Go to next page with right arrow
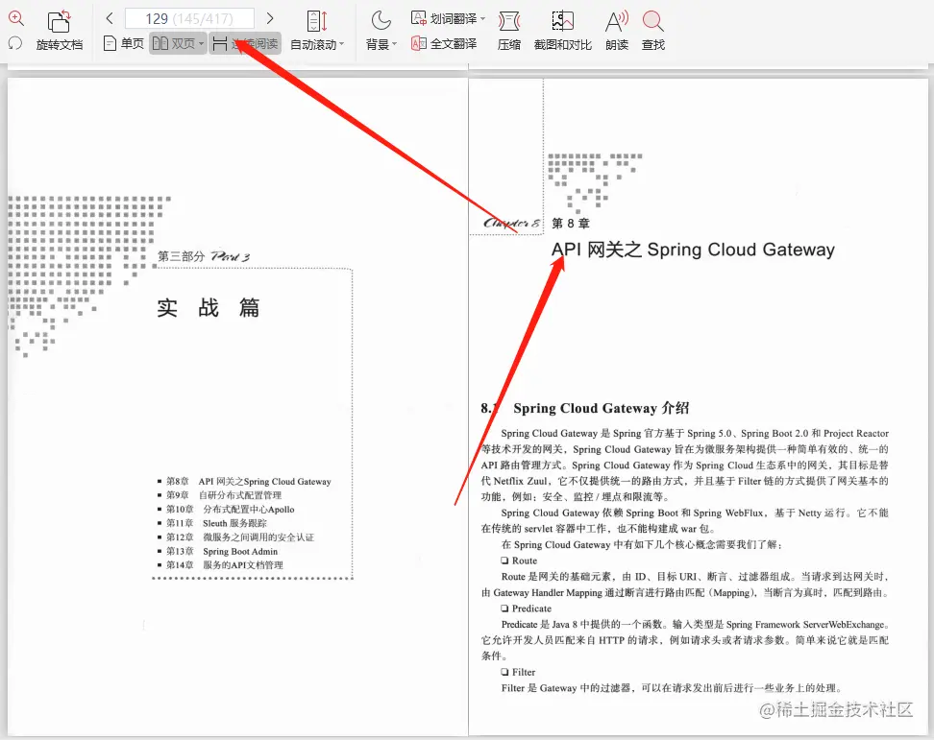The width and height of the screenshot is (934, 740). (x=270, y=18)
